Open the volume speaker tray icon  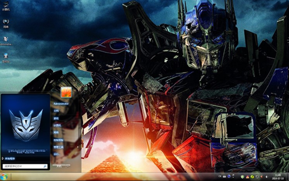[x=267, y=177]
